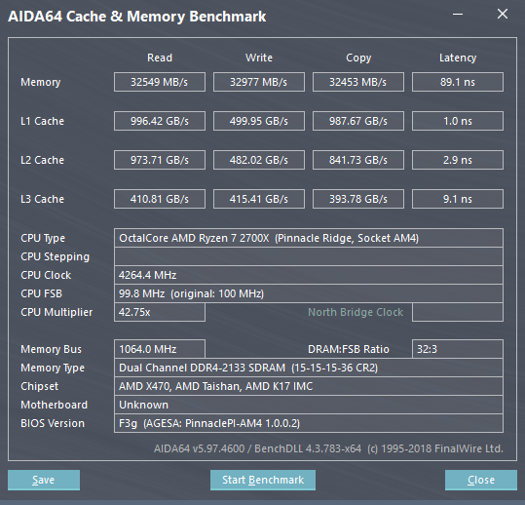Click L2 Cache Write 482.02 GB/s
The image size is (525, 505).
click(259, 160)
